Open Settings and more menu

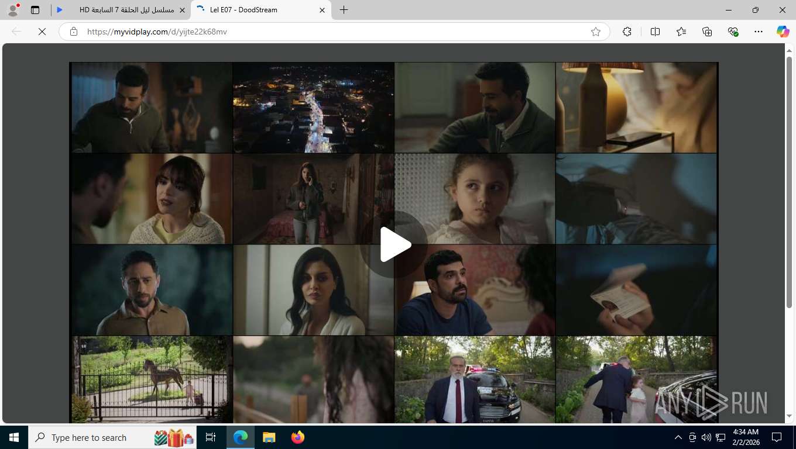[759, 32]
